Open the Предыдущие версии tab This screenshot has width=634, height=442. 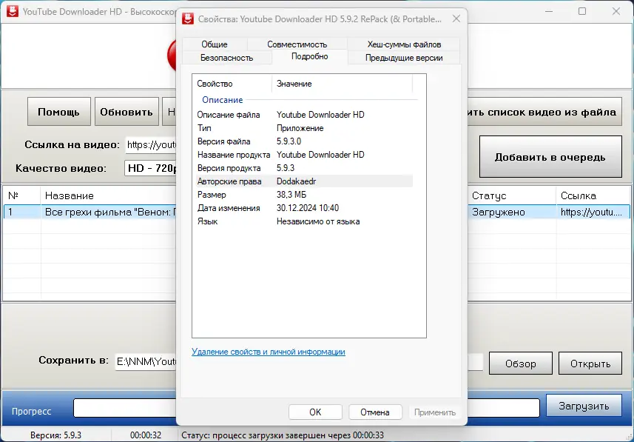point(403,58)
